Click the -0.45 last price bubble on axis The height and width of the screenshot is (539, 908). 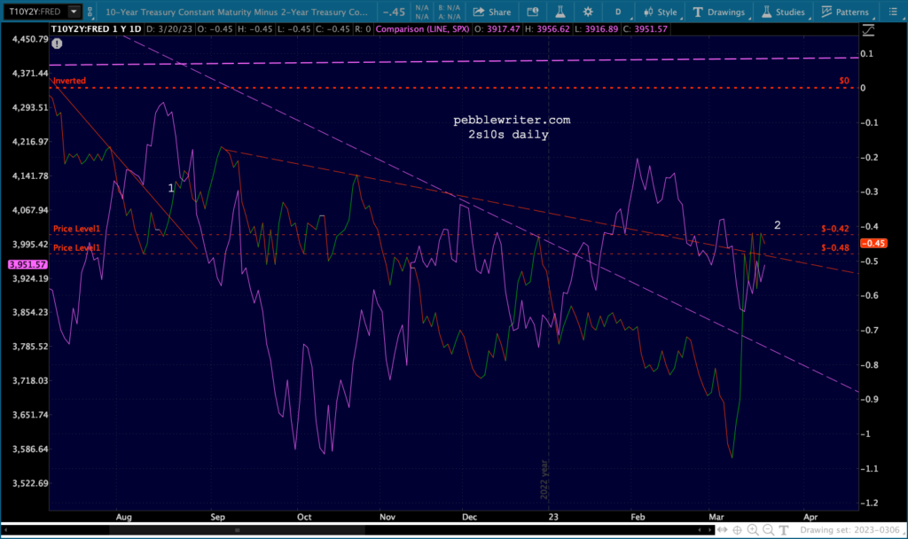873,243
